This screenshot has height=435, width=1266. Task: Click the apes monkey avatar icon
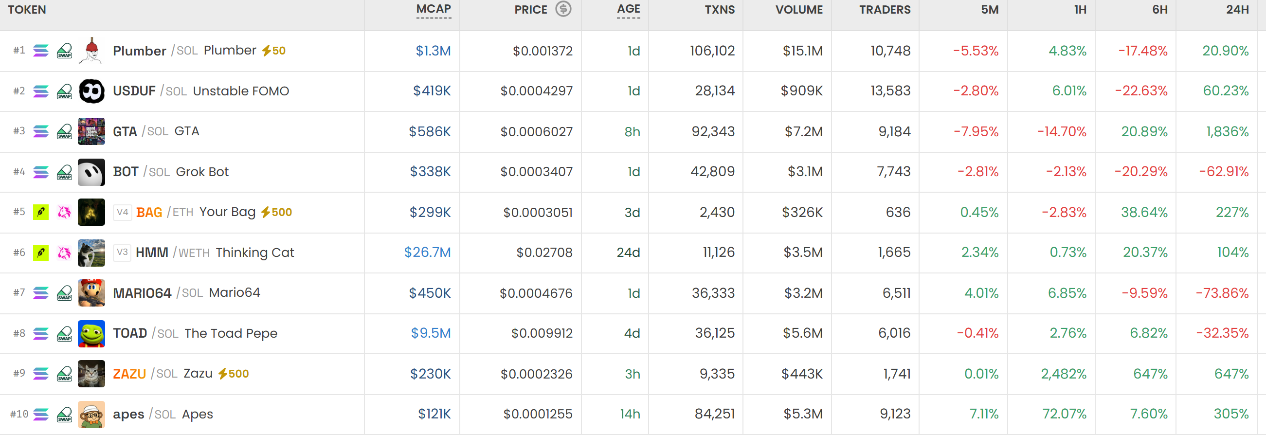(91, 415)
